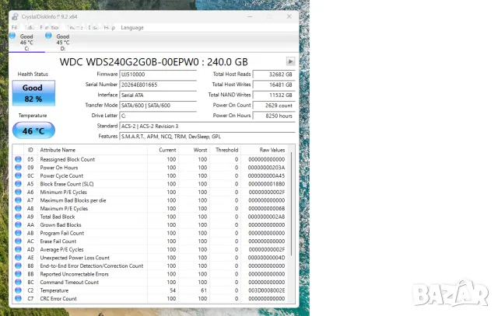Screen dimensions: 498x316
Task: Click the status icon for Total Bad Block
Action: 18,217
